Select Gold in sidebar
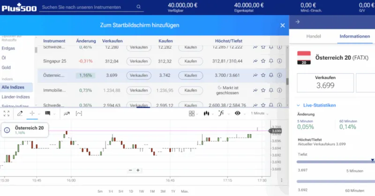 pos(6,67)
